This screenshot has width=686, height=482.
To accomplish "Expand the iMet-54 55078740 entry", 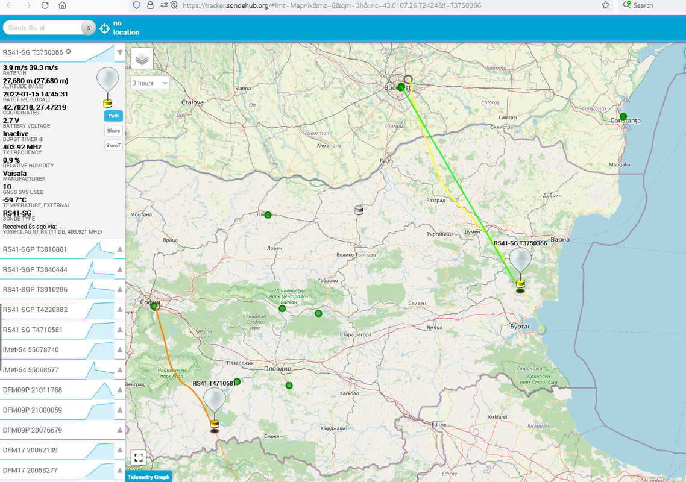I will [x=120, y=350].
